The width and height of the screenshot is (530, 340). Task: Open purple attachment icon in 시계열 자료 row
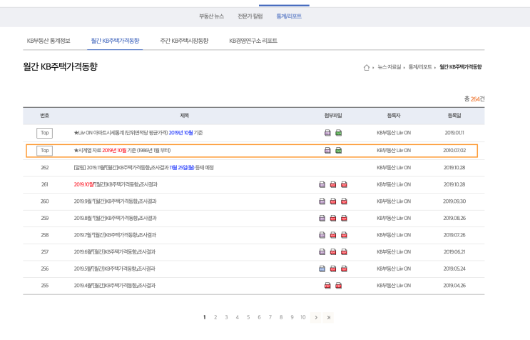pos(327,150)
